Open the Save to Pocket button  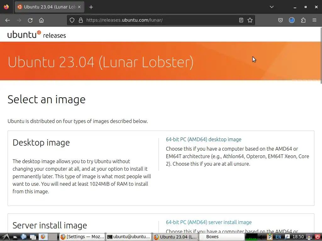280,20
